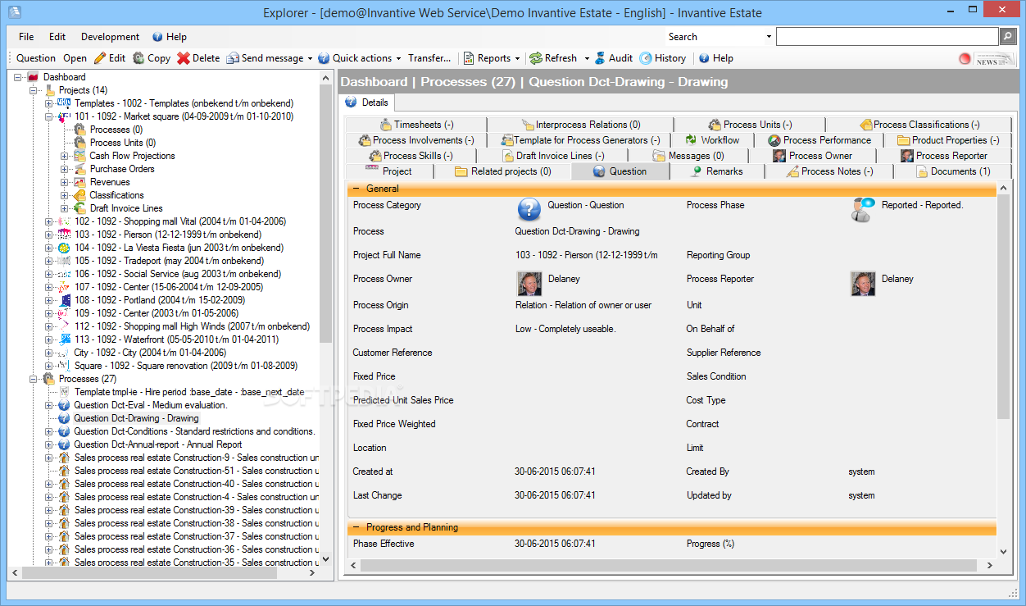Select the Details tab
The height and width of the screenshot is (606, 1026).
[x=367, y=103]
